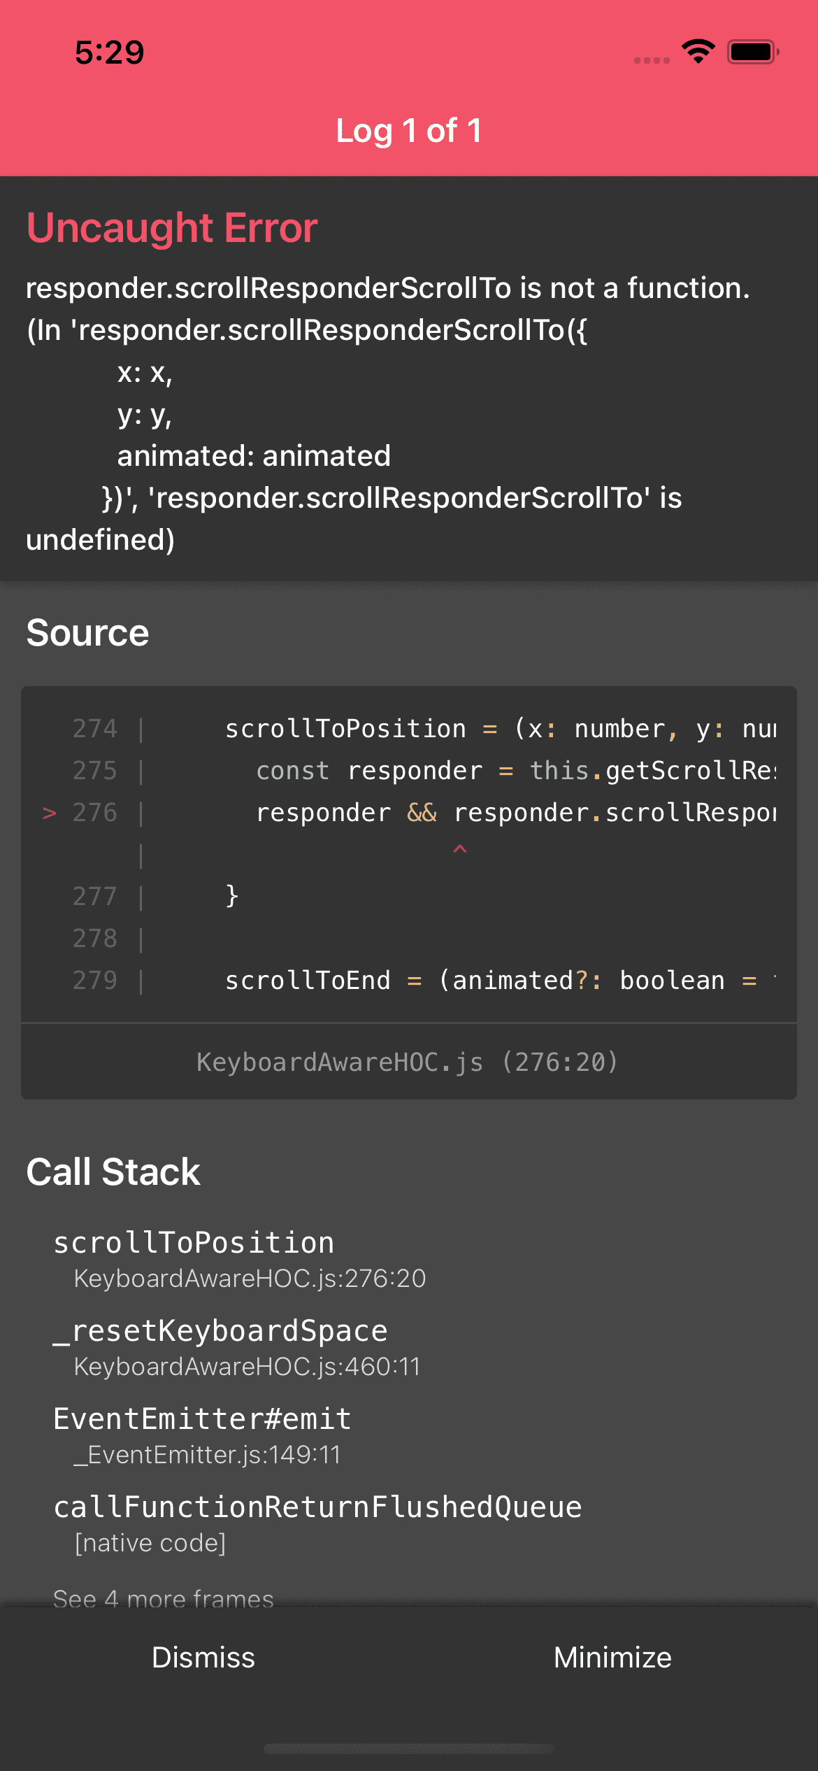Tap the caret pointer under line 276
Viewport: 818px width, 1771px height.
[460, 849]
